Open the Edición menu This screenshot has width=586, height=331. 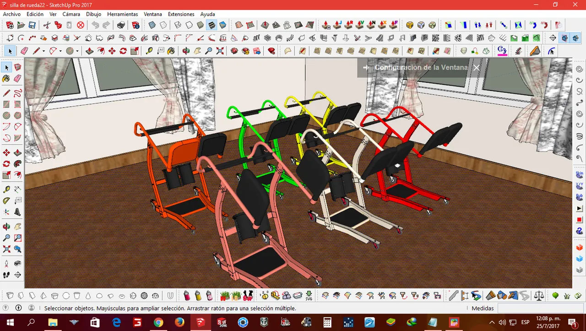35,14
